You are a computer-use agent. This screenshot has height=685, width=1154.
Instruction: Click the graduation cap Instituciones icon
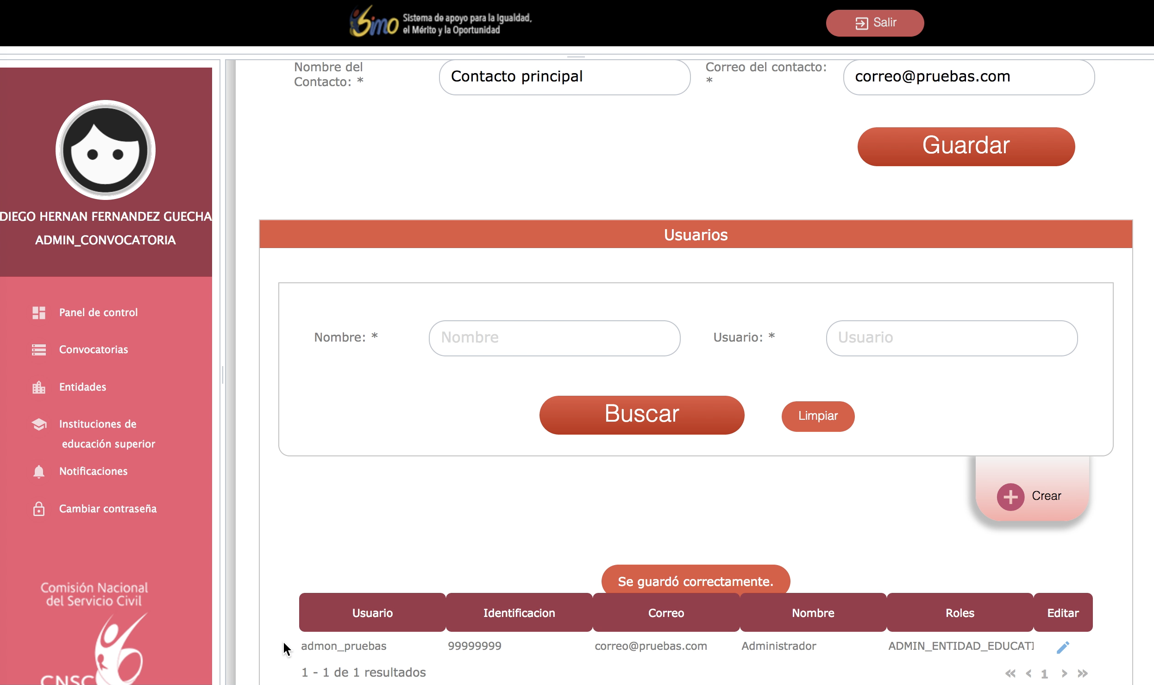[x=39, y=424]
